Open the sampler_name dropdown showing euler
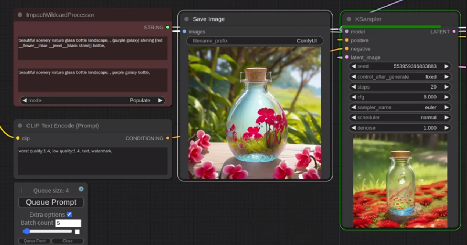467x245 pixels. click(400, 108)
